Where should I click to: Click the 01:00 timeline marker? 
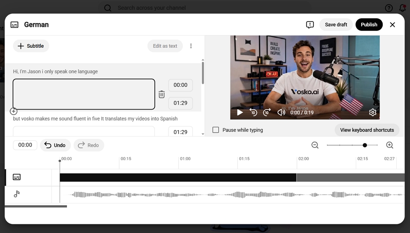185,159
